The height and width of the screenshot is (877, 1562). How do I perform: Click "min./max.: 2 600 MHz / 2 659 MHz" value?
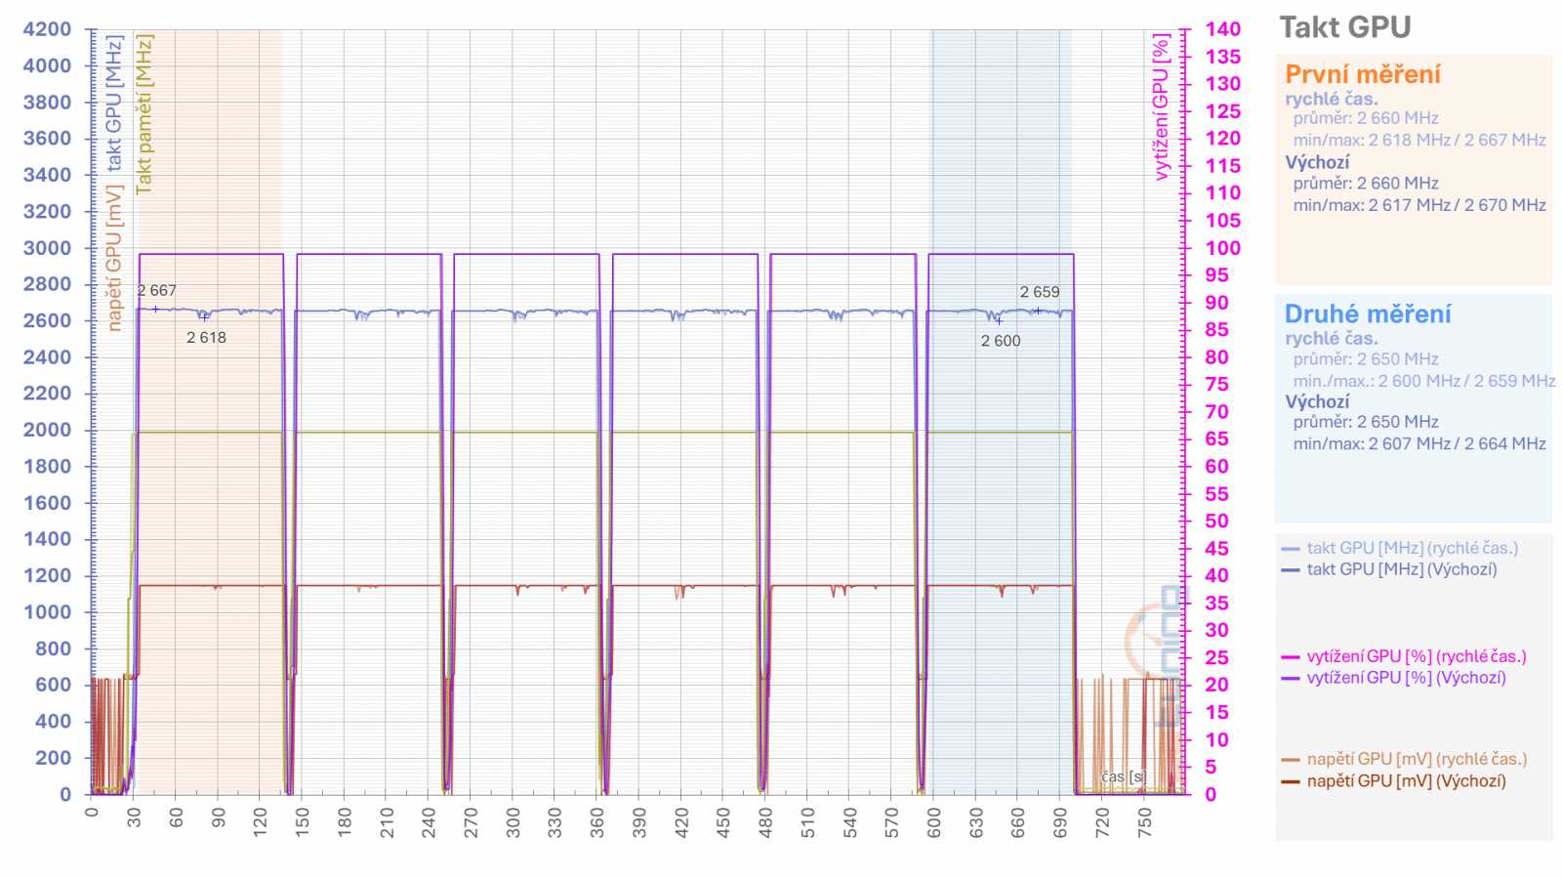click(1424, 381)
